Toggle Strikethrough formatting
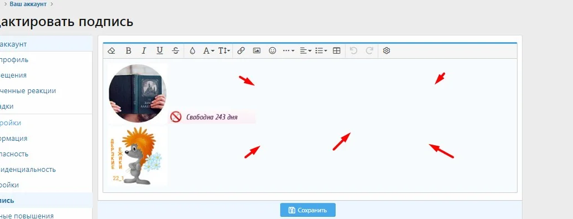 click(x=175, y=51)
